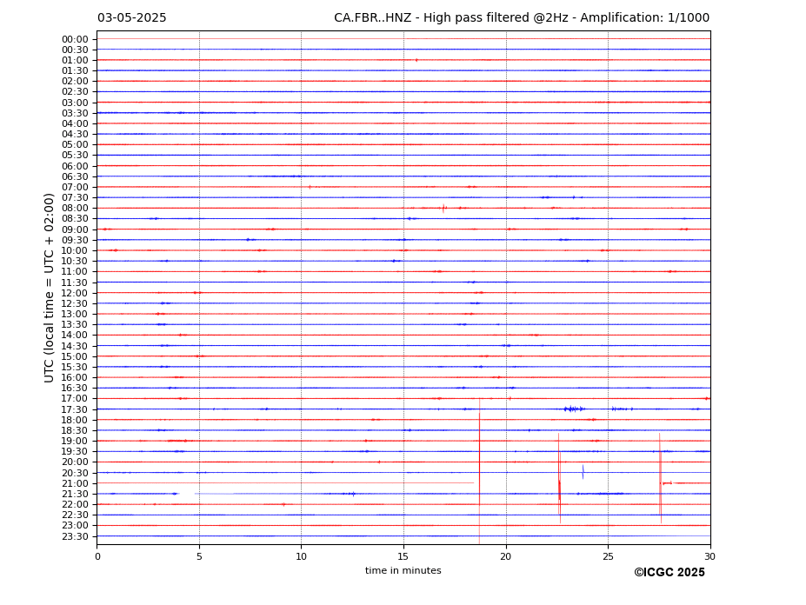
Task: Click the blue burst on the 17:30 trace
Action: point(574,409)
